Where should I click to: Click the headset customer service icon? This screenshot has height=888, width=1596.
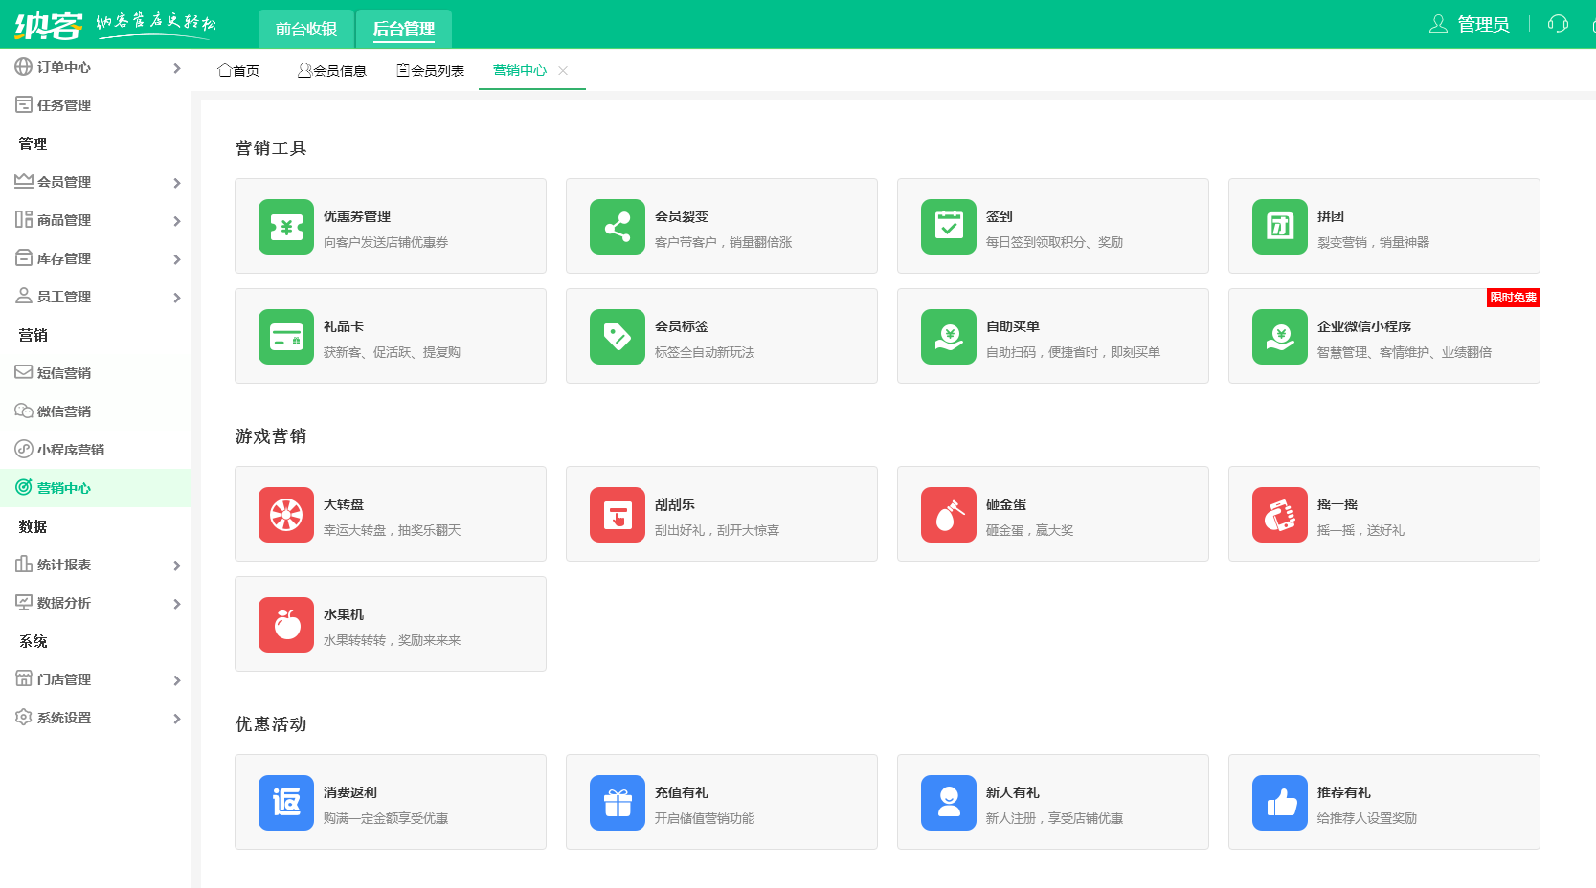tap(1556, 24)
